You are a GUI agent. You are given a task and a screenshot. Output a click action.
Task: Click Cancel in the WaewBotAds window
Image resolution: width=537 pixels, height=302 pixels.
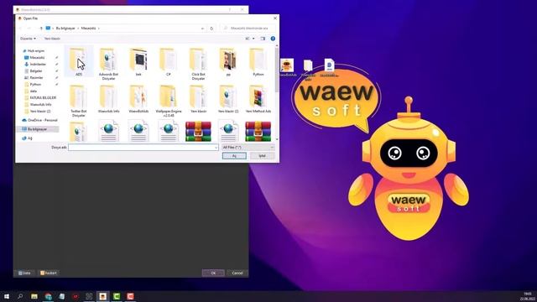tap(237, 273)
